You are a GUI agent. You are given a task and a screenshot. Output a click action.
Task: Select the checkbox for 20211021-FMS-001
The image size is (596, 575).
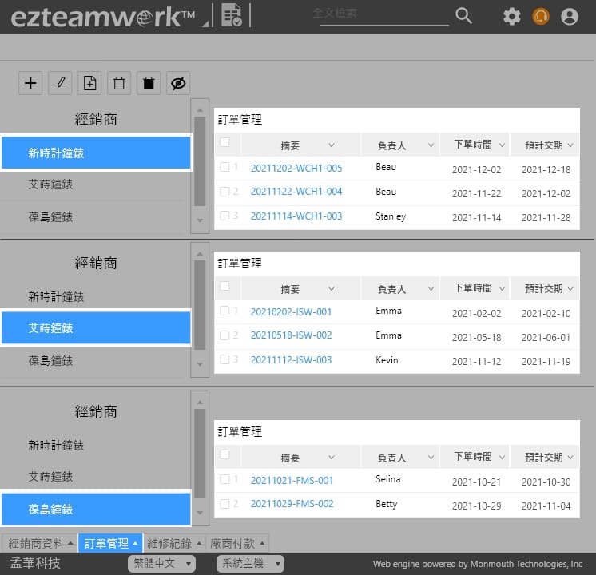click(x=224, y=479)
